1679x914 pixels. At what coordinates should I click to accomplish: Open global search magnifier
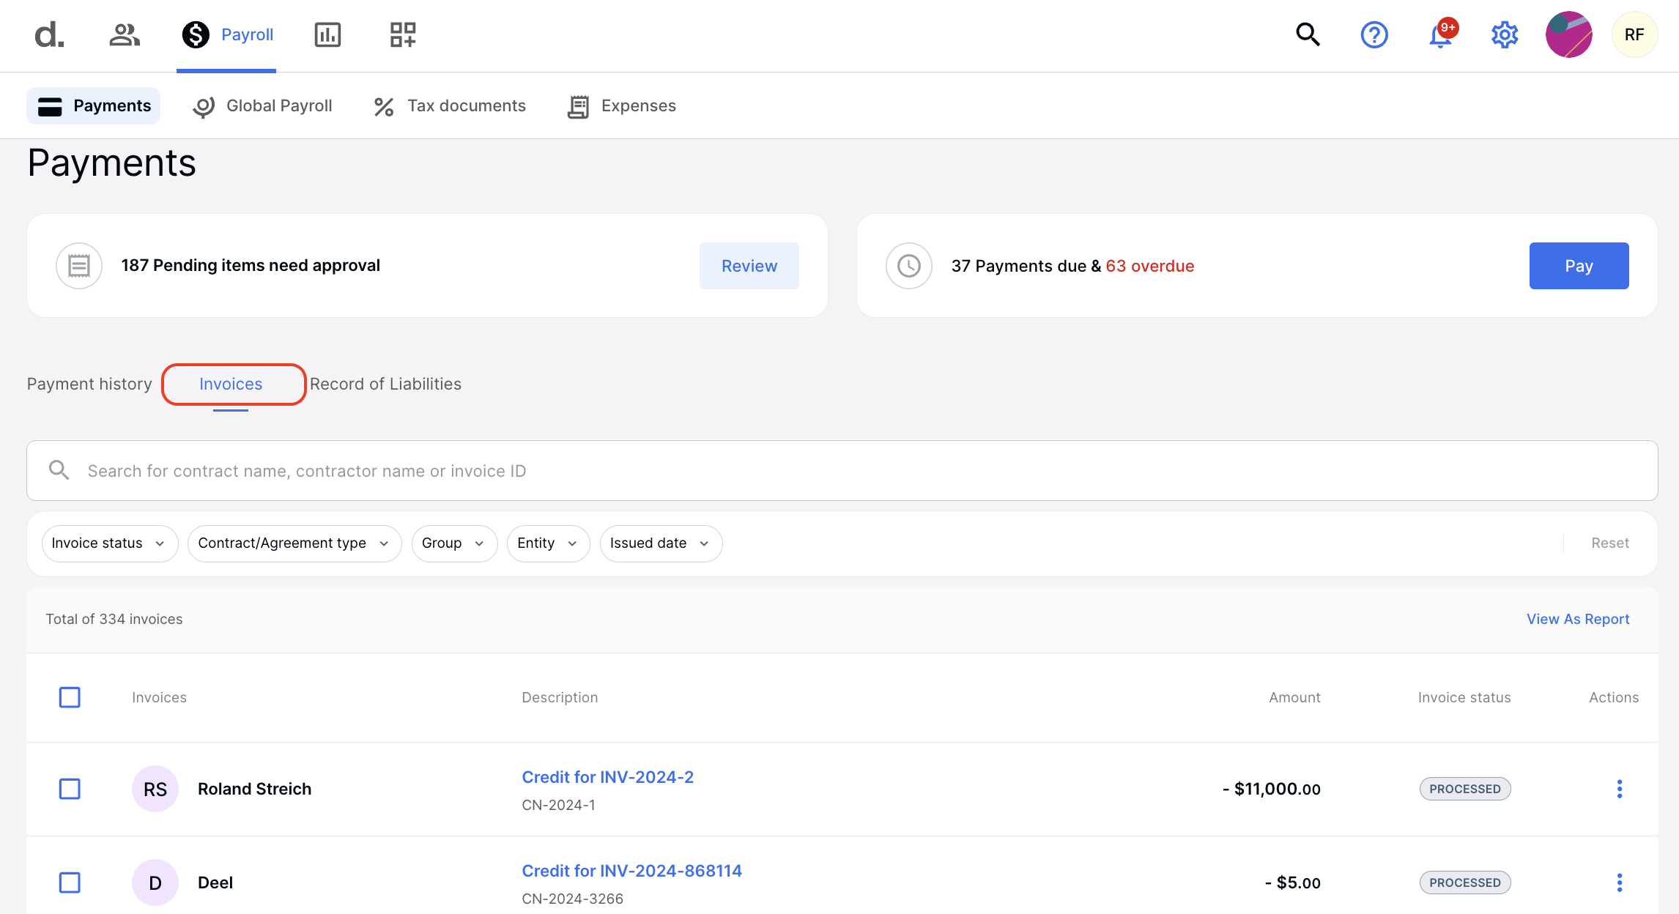pos(1308,34)
